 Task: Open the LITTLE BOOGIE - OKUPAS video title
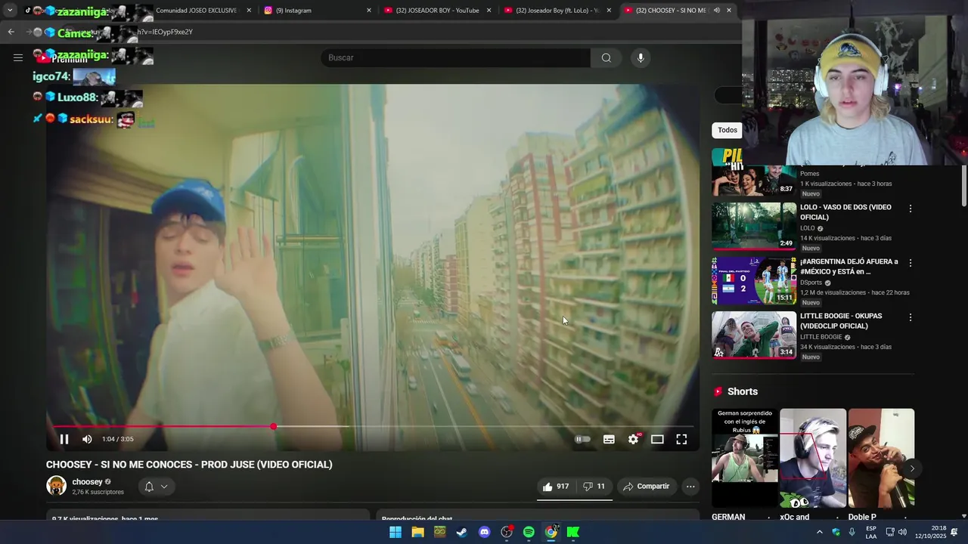[841, 321]
